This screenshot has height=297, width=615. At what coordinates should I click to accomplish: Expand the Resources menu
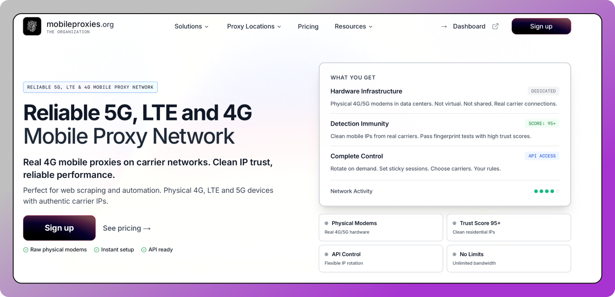point(354,26)
